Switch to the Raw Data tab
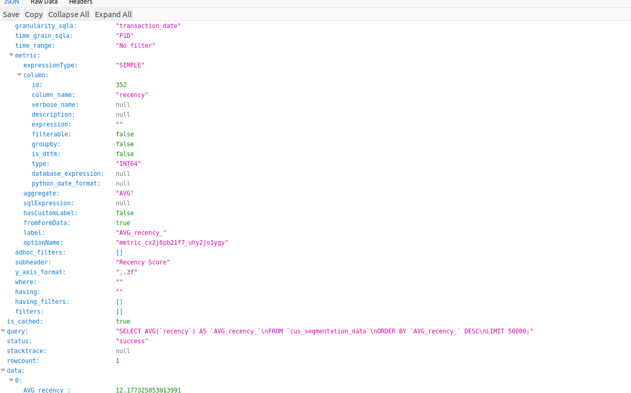Screen dimensions: 631x393 click(44, 3)
